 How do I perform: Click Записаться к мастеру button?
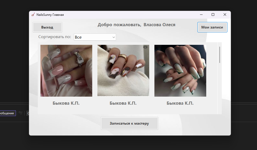tap(130, 123)
